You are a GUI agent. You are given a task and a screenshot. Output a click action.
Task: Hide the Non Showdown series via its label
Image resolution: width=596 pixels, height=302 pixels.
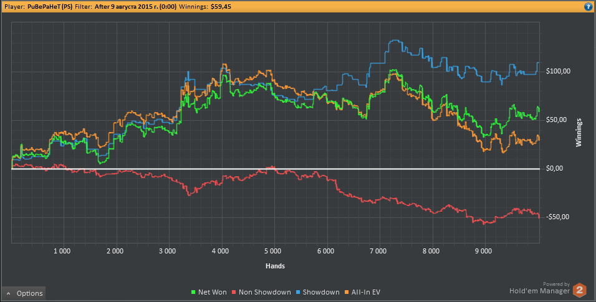(x=265, y=292)
